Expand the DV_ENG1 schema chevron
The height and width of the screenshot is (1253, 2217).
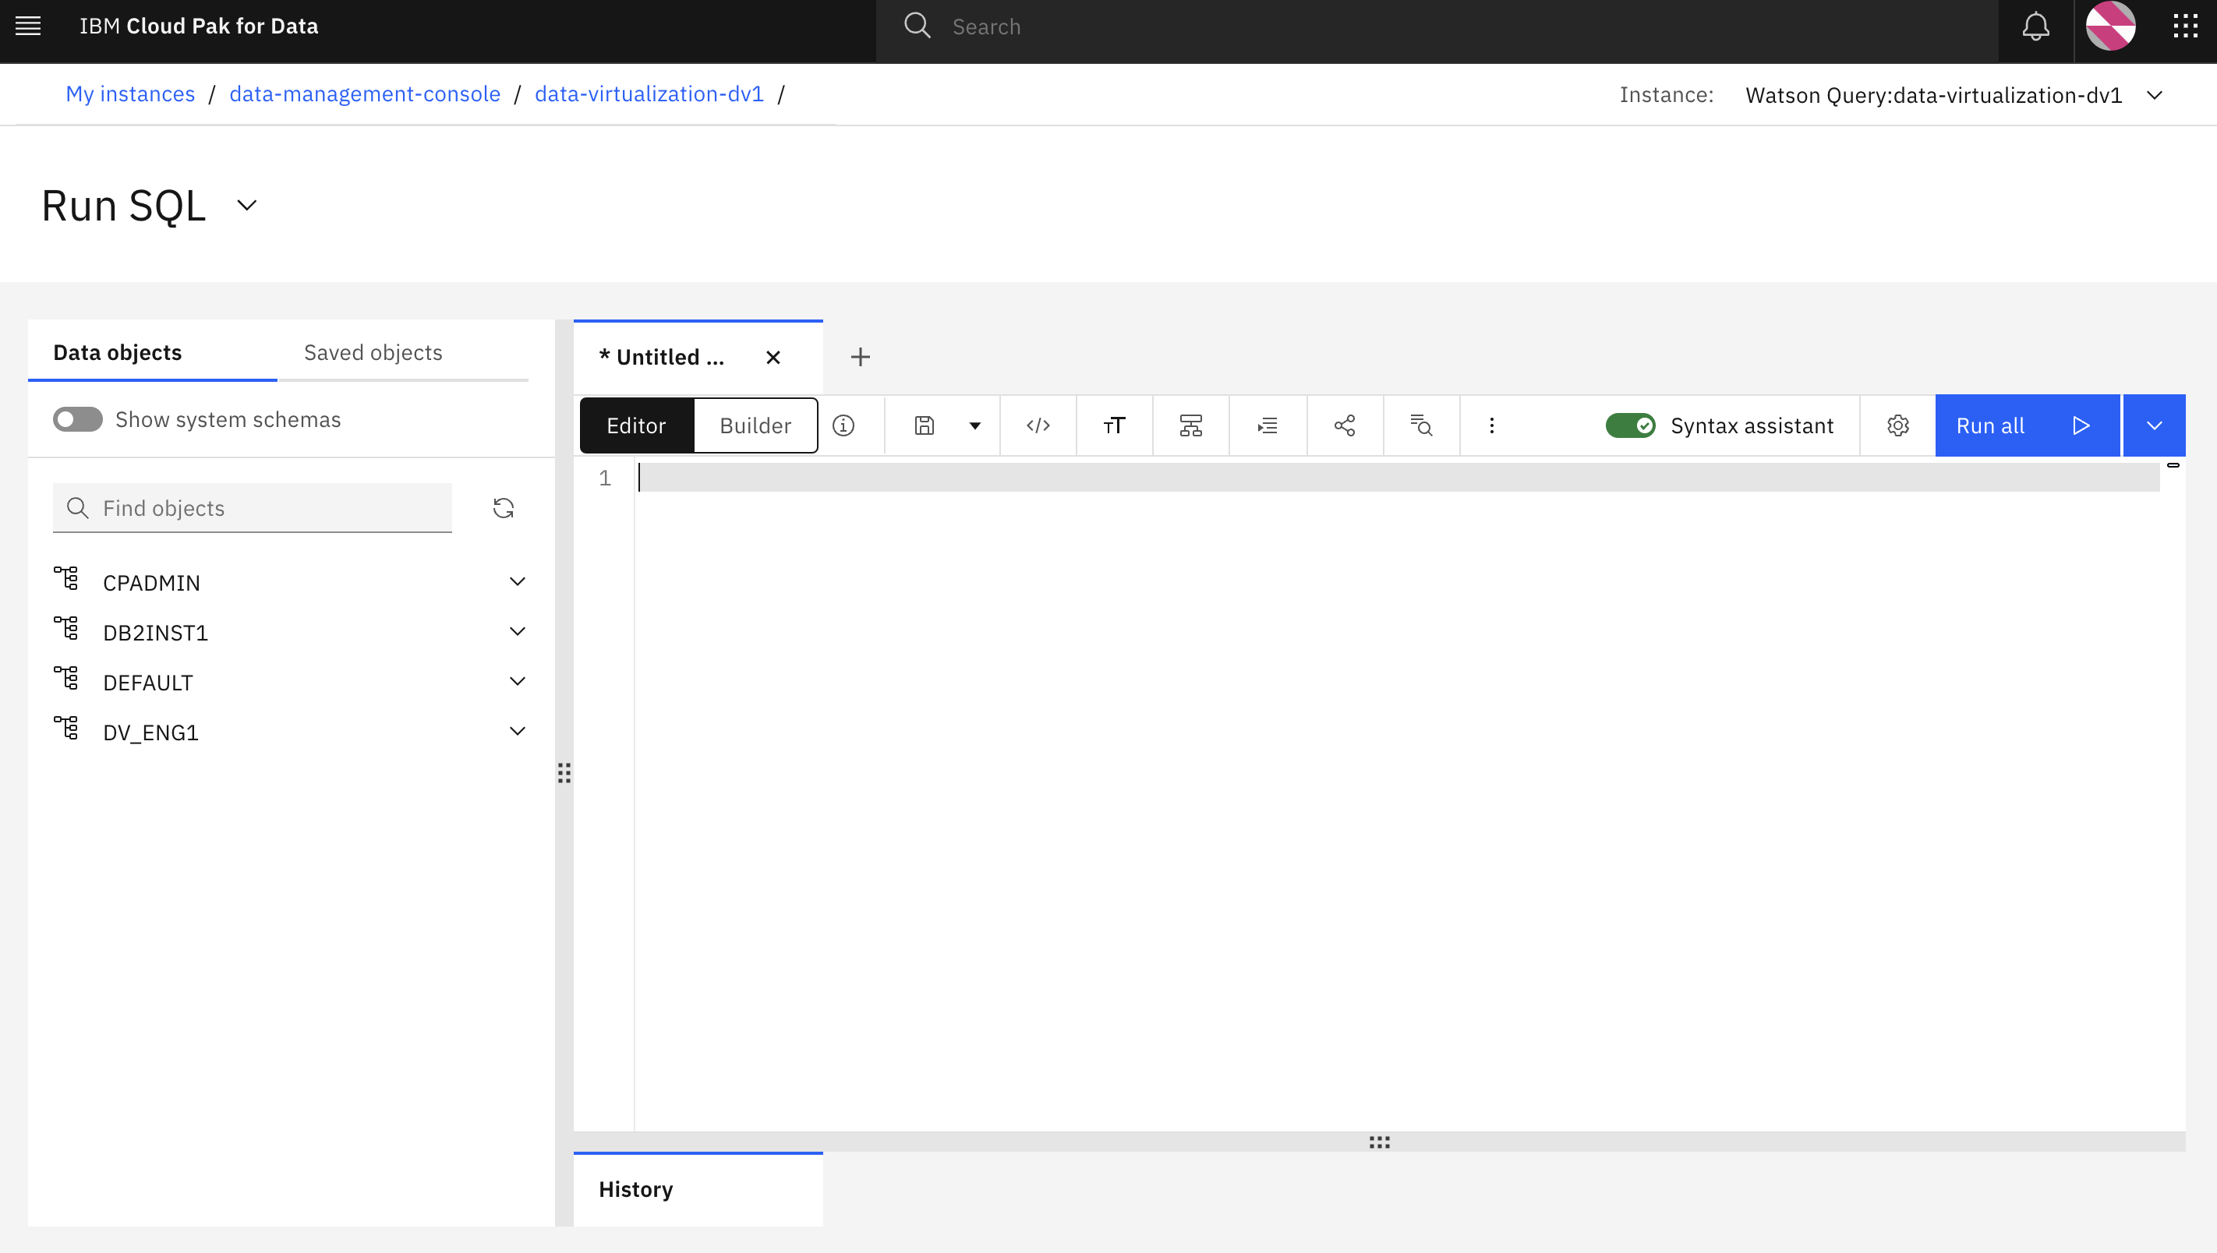point(518,732)
